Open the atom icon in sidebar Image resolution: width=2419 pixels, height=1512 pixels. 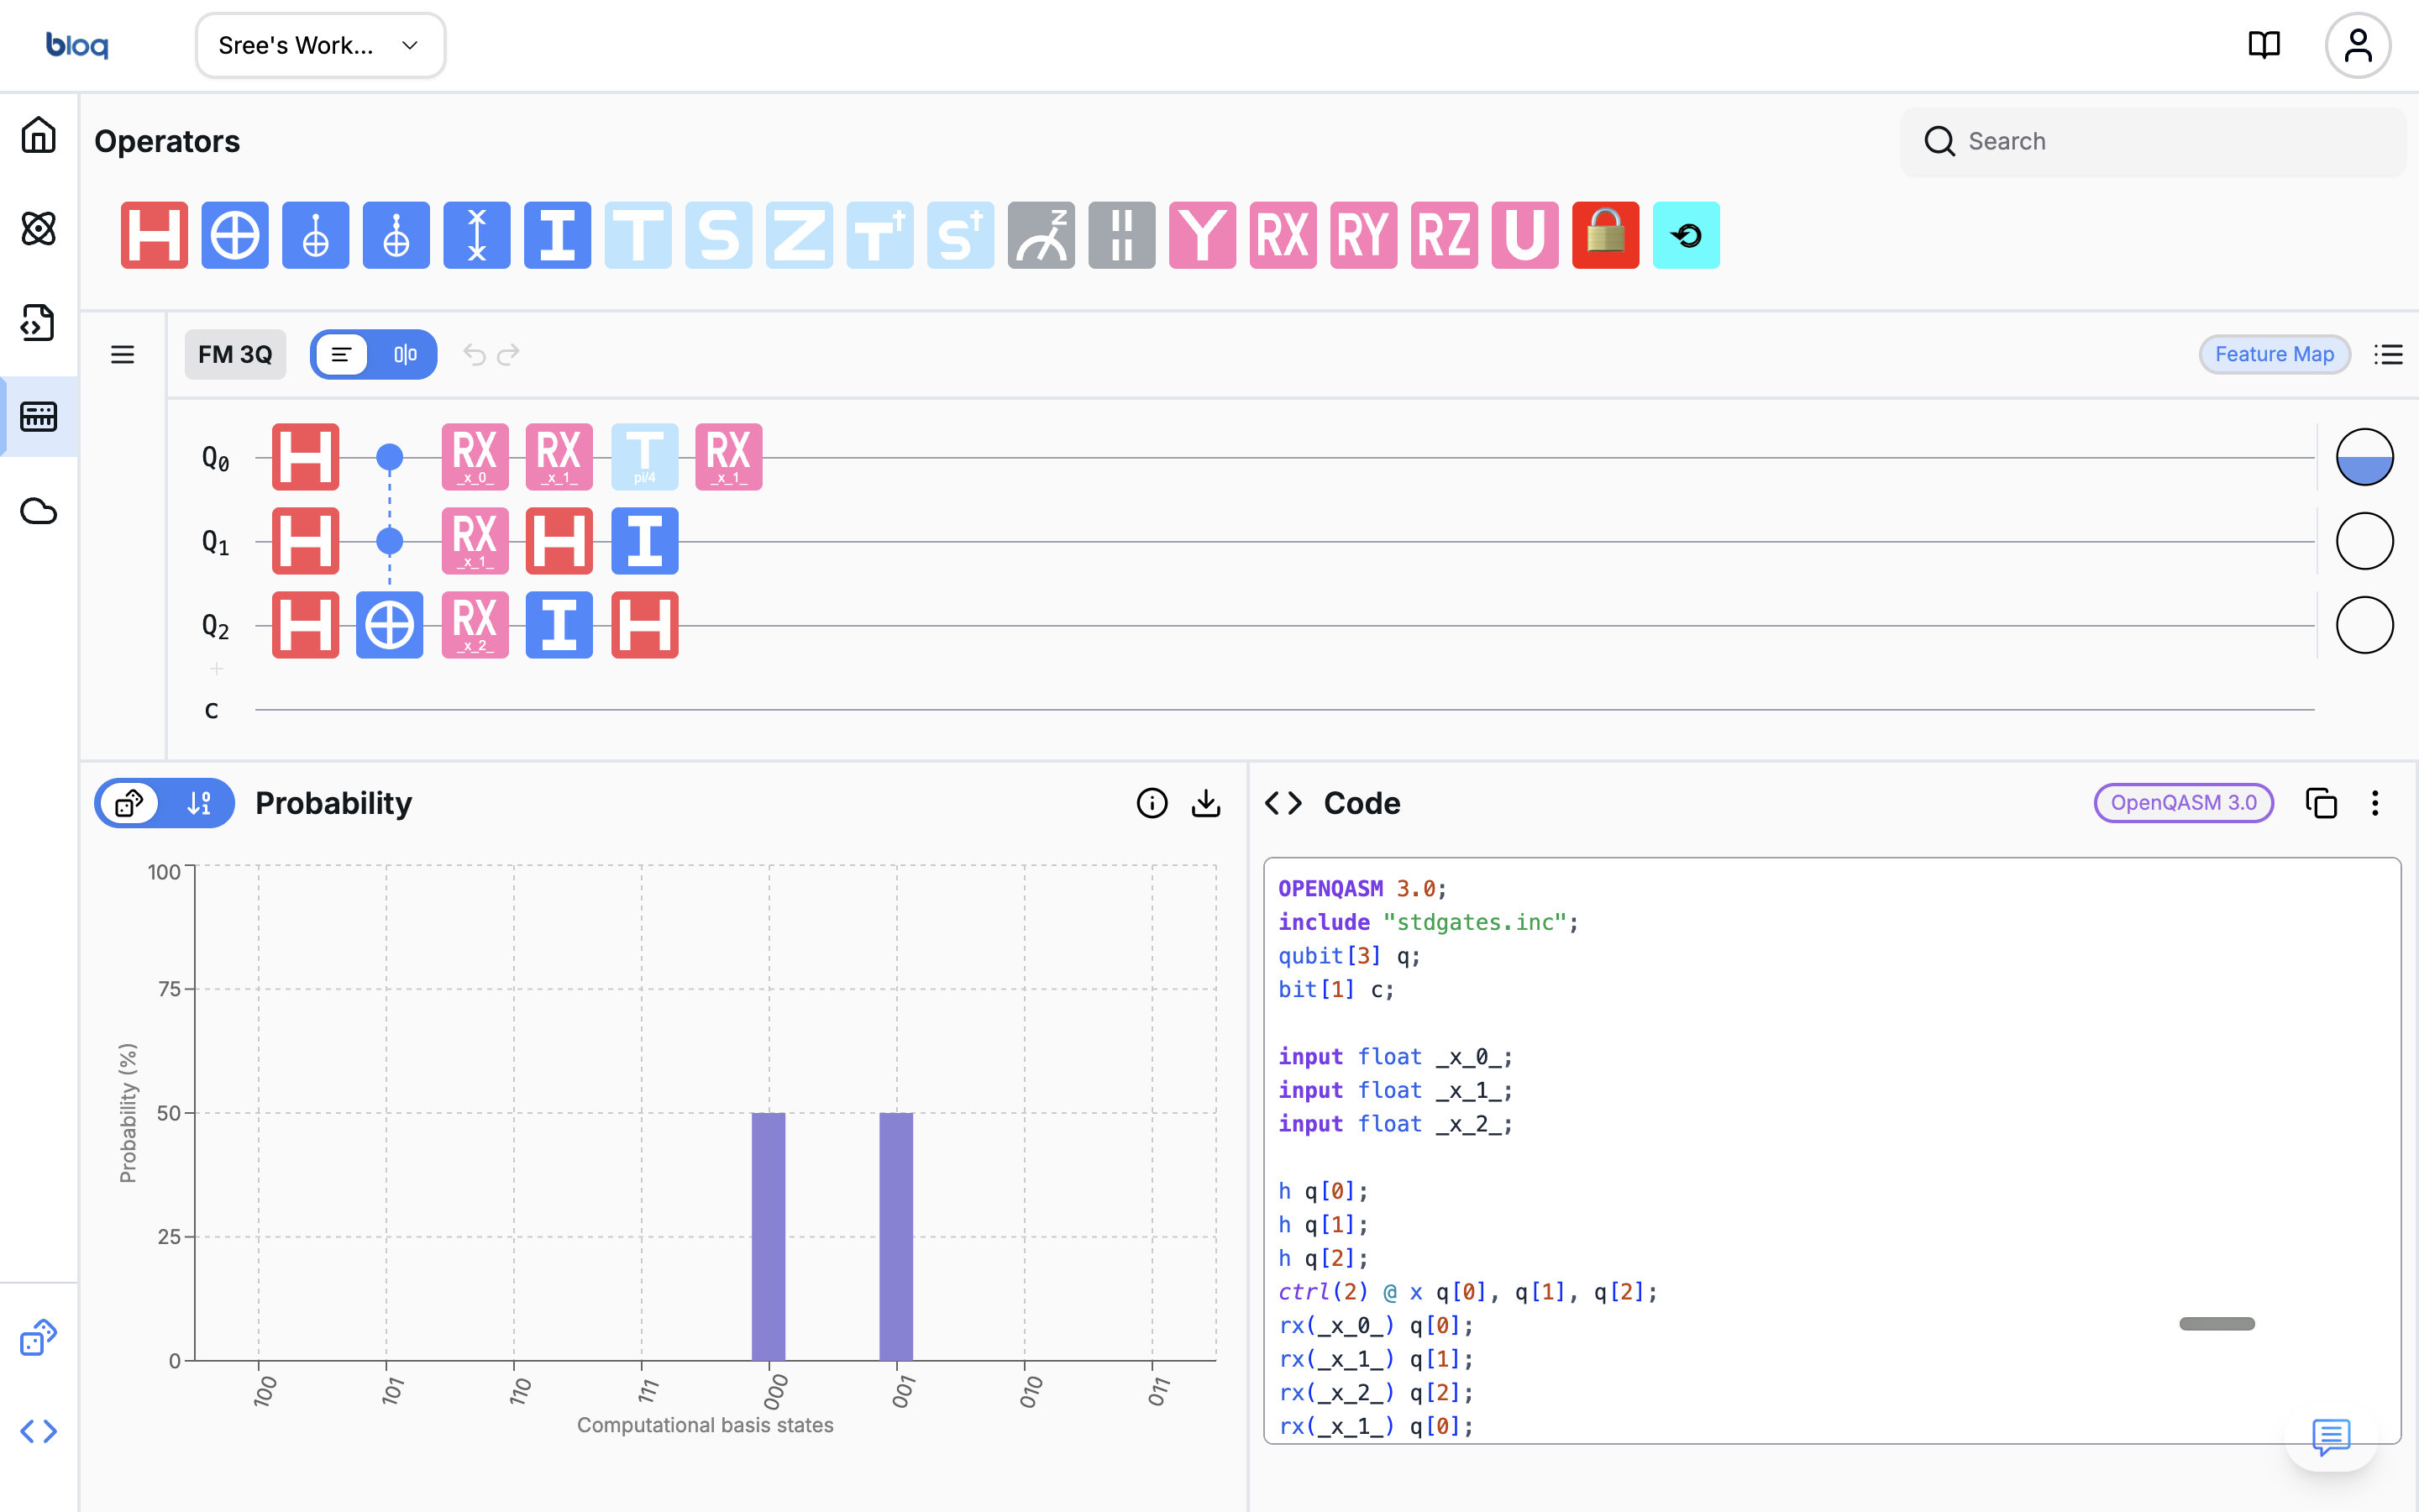pyautogui.click(x=39, y=229)
